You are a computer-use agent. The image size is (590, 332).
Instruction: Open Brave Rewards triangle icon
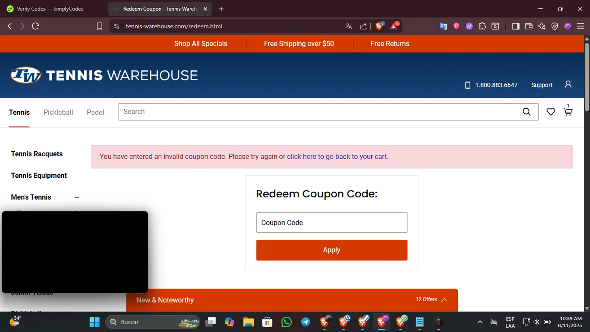[x=394, y=26]
